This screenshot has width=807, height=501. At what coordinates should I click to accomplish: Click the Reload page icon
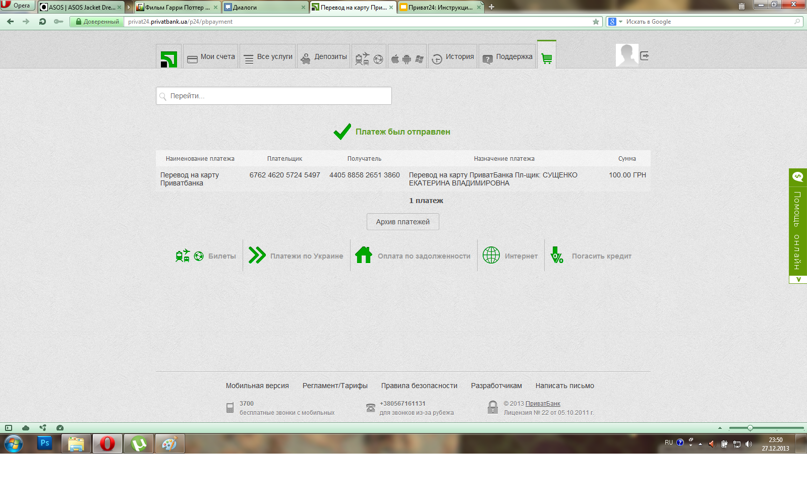[x=42, y=22]
